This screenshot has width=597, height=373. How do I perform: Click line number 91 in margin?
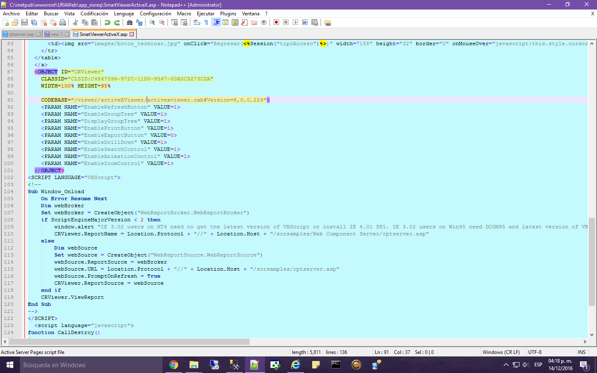9,100
